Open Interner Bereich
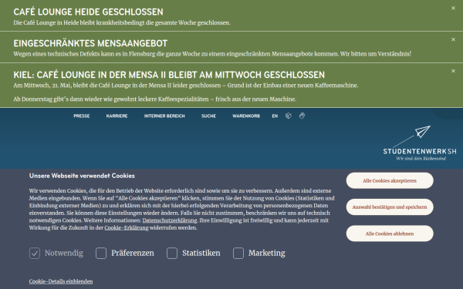463x289 pixels. pos(164,116)
